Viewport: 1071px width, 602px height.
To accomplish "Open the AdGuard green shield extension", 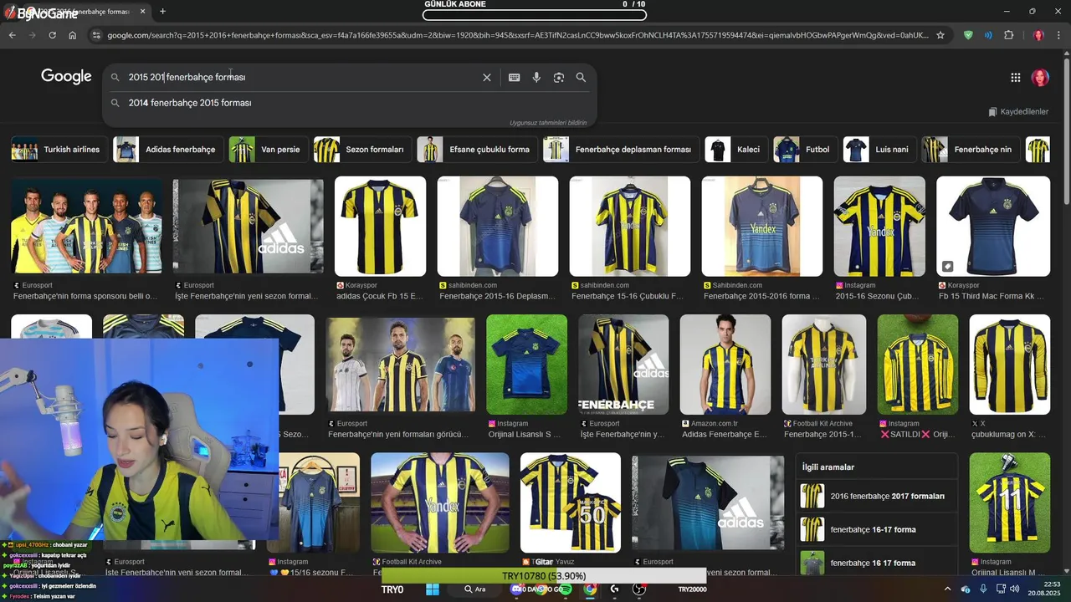I will (x=968, y=35).
